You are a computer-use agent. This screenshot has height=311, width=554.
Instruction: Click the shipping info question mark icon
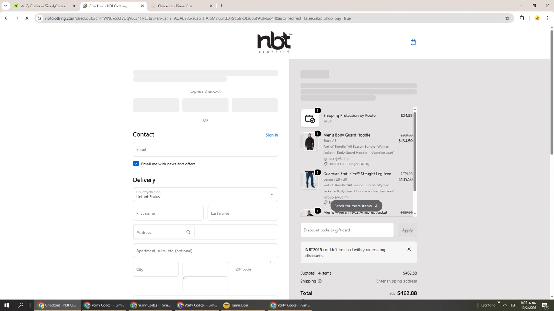pyautogui.click(x=320, y=281)
